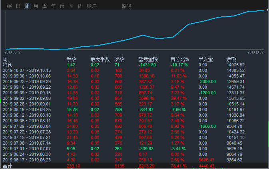Switch to the 年 yearly tab
The width and height of the screenshot is (269, 169).
point(53,6)
